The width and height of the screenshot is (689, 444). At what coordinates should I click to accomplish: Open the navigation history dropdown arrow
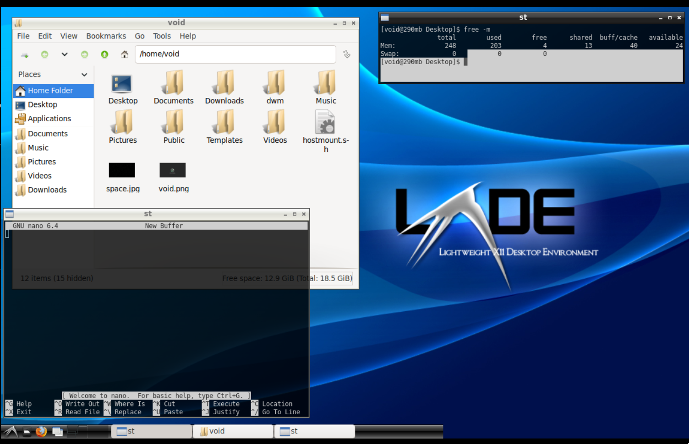[65, 54]
